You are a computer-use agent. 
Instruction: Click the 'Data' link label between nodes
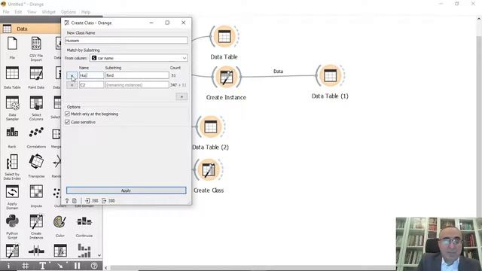[278, 72]
